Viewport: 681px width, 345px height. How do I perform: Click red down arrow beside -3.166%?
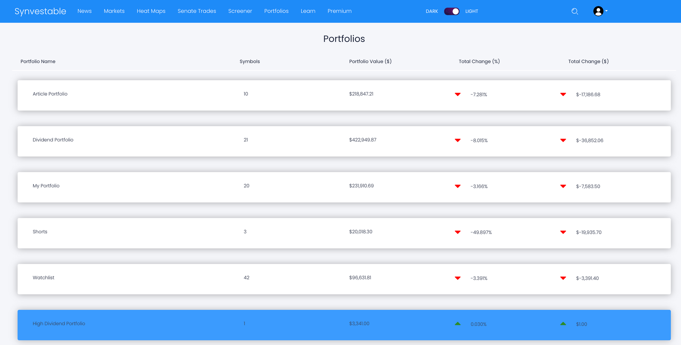458,186
